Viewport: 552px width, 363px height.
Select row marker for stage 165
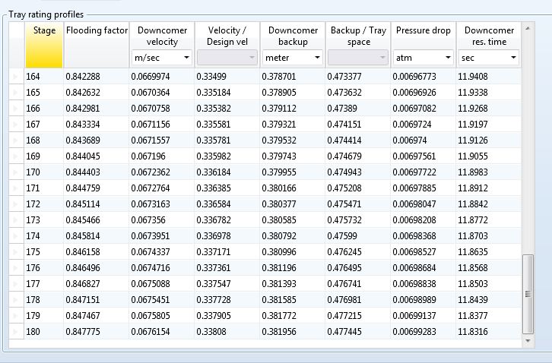(x=16, y=92)
